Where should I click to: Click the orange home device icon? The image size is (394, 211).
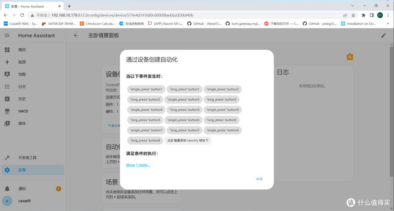[x=350, y=57]
